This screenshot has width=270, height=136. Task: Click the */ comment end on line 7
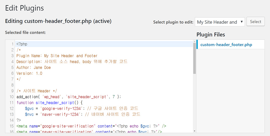[x=19, y=79]
